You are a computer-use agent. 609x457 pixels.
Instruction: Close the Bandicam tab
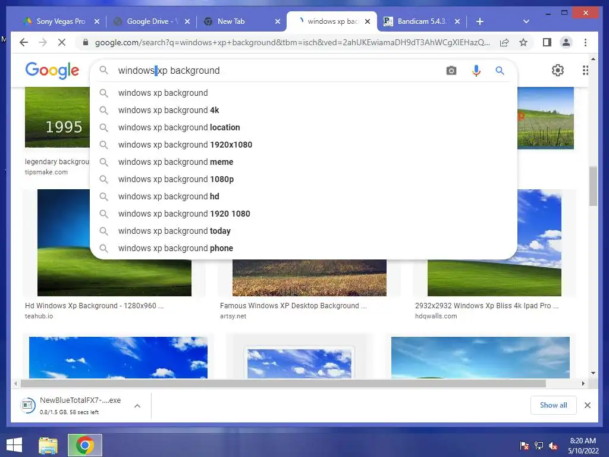(457, 21)
